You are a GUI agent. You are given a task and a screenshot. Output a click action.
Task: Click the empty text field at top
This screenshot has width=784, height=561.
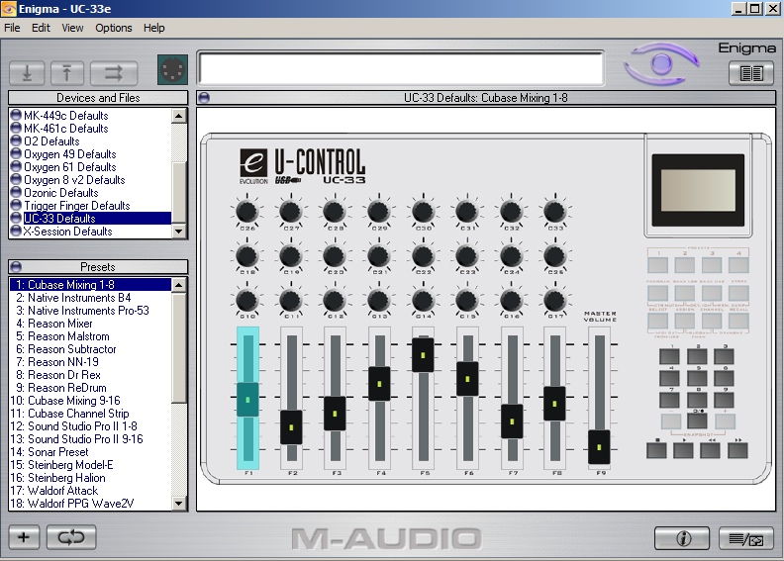[x=401, y=68]
